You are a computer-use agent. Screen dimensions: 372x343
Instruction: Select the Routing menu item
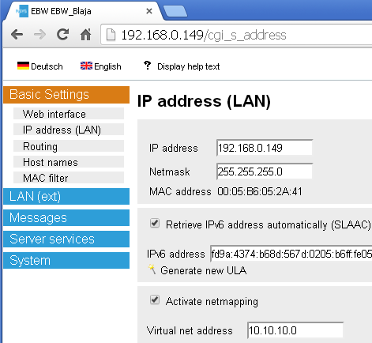click(x=69, y=146)
